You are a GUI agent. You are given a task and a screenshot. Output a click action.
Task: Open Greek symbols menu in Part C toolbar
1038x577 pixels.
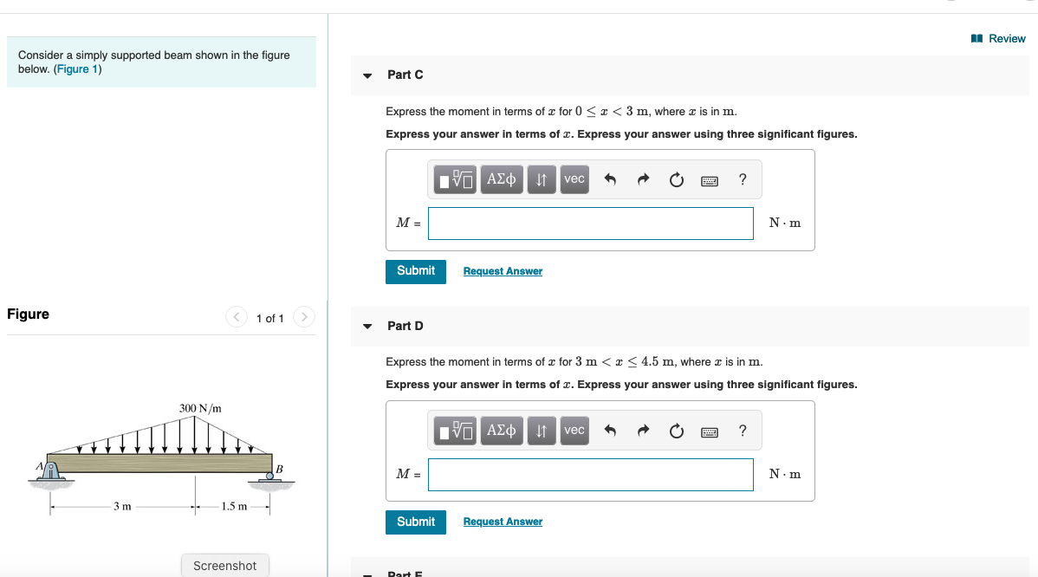pyautogui.click(x=501, y=179)
